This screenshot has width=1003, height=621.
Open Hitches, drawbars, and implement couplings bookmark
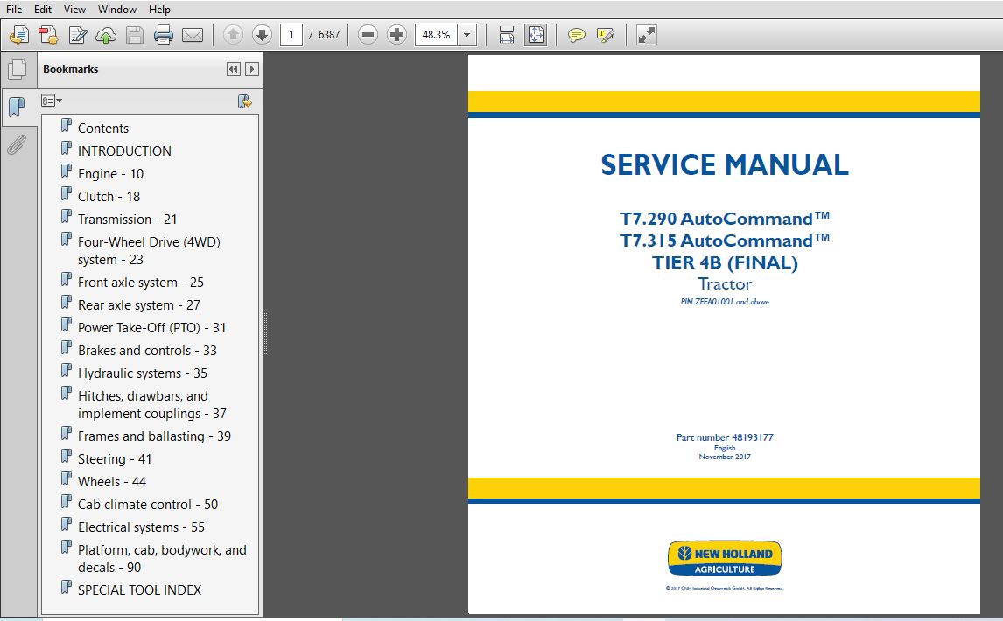click(x=152, y=405)
